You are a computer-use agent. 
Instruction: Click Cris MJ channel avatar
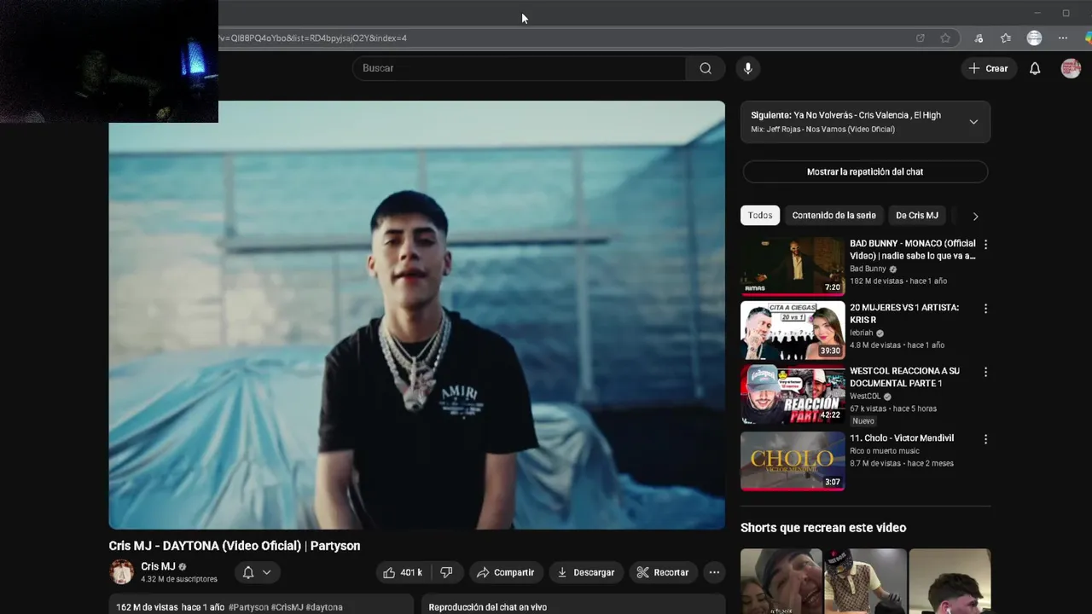[x=121, y=572]
